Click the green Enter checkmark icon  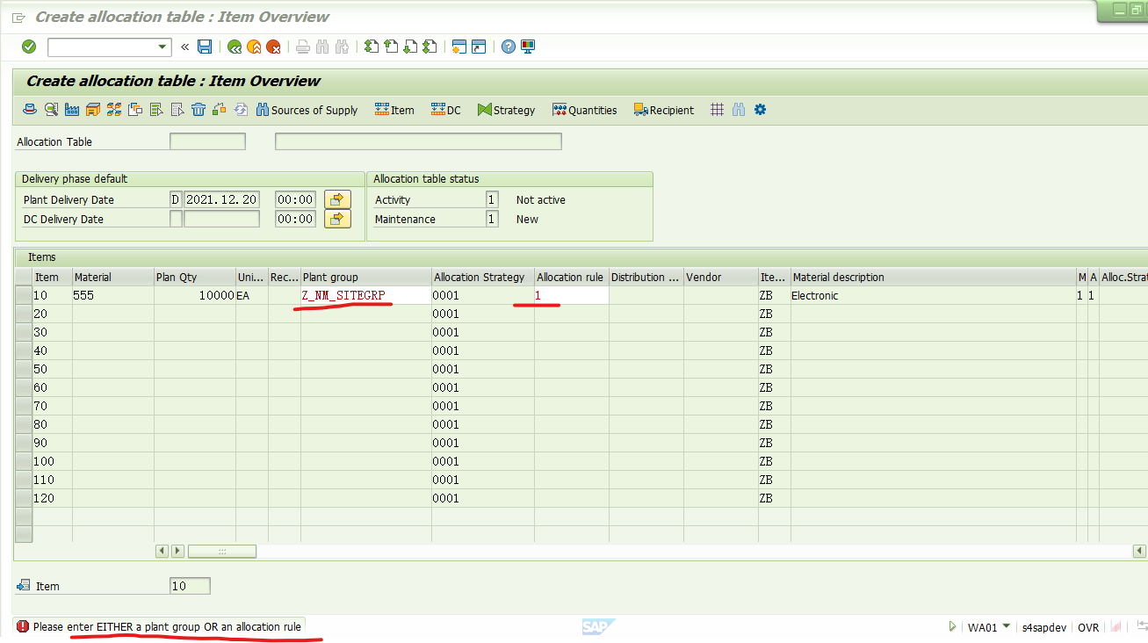[x=29, y=47]
